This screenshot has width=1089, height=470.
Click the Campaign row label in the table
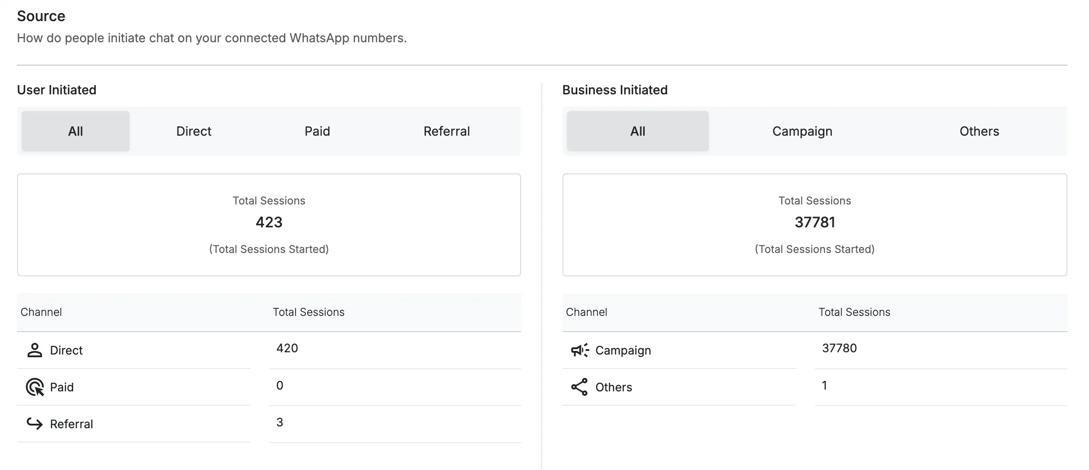623,350
